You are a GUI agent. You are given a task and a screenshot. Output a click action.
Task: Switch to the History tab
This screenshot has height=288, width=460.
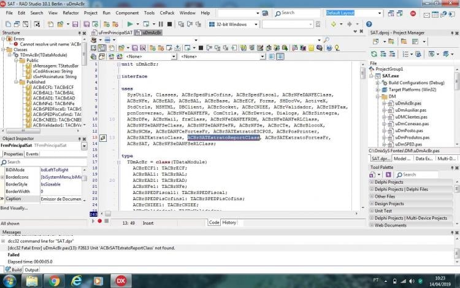[229, 222]
